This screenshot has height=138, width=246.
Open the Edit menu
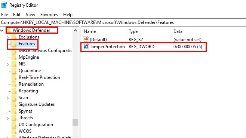click(x=17, y=15)
